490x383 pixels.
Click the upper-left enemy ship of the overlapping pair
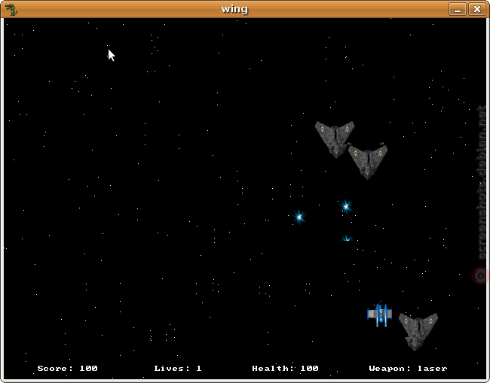[x=335, y=139]
